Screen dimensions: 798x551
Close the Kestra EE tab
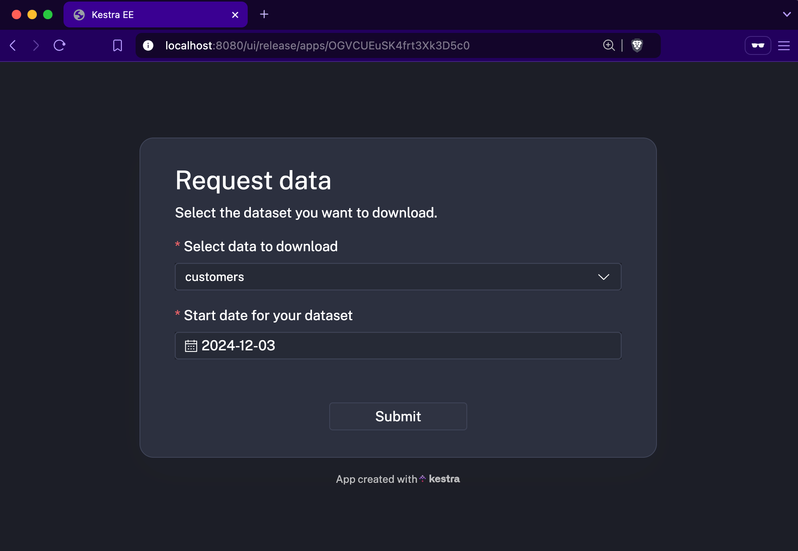(235, 15)
